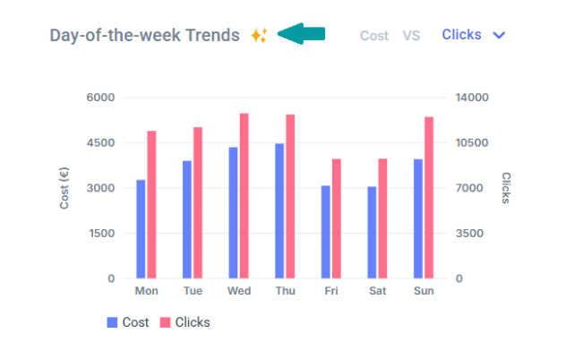Click the blue Cost bar for Tuesday
Image resolution: width=566 pixels, height=359 pixels.
point(187,219)
